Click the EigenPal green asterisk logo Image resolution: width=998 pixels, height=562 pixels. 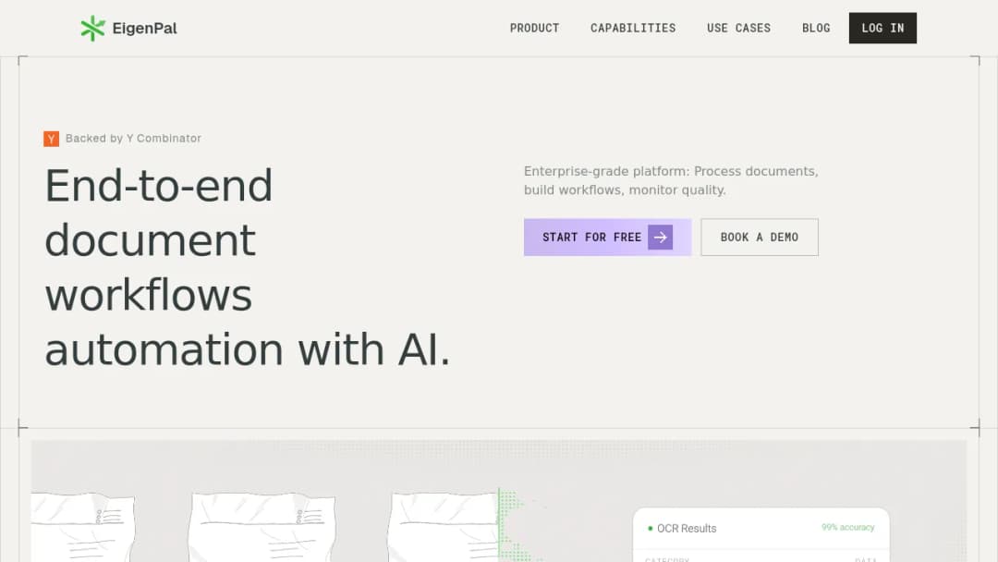pos(93,28)
